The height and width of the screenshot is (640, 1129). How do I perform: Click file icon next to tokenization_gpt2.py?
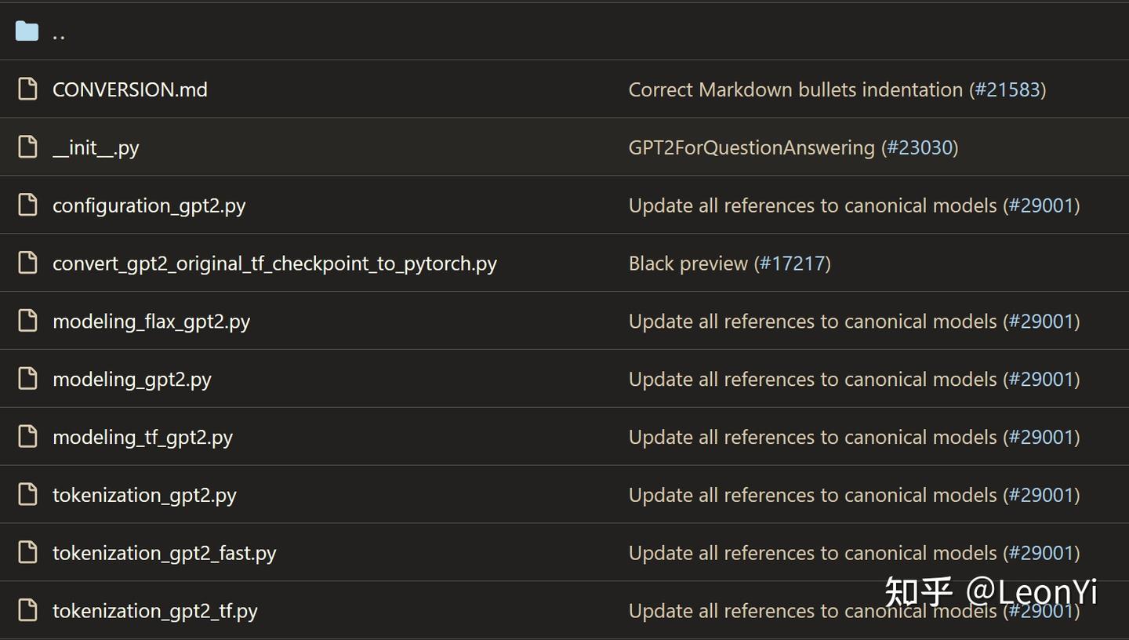(27, 495)
